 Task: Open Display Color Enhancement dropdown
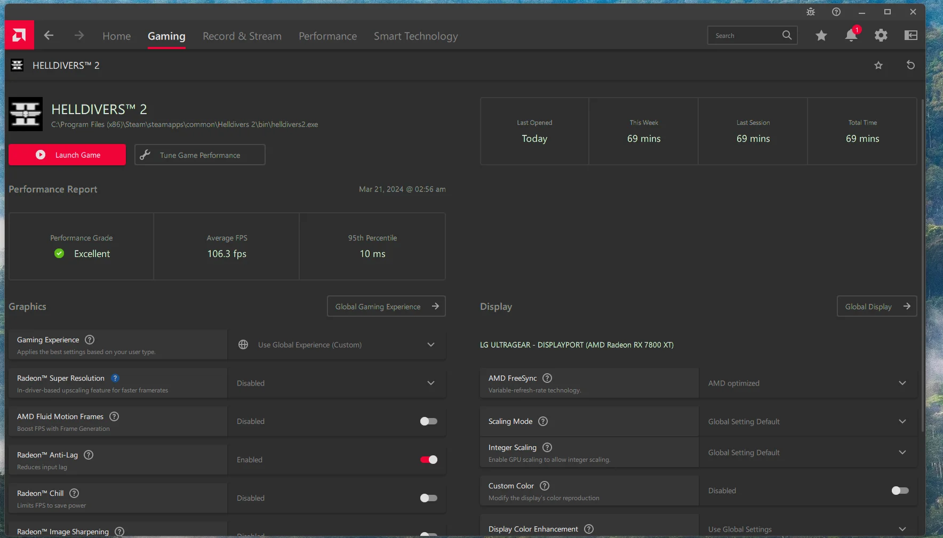tap(808, 528)
